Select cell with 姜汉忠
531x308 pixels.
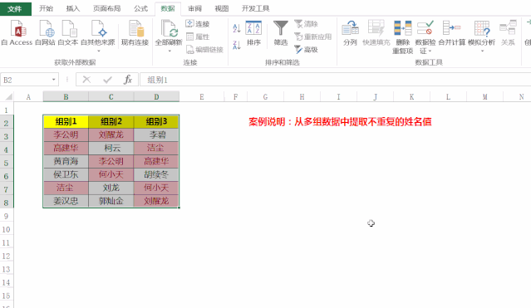click(x=66, y=201)
